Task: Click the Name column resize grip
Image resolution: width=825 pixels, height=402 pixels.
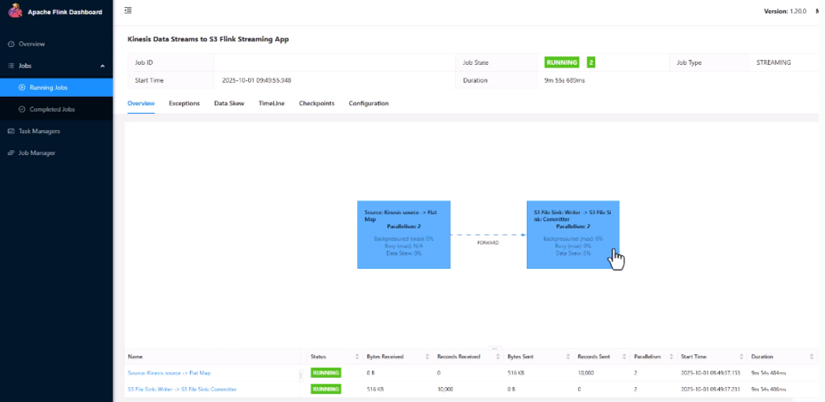Action: coord(301,375)
